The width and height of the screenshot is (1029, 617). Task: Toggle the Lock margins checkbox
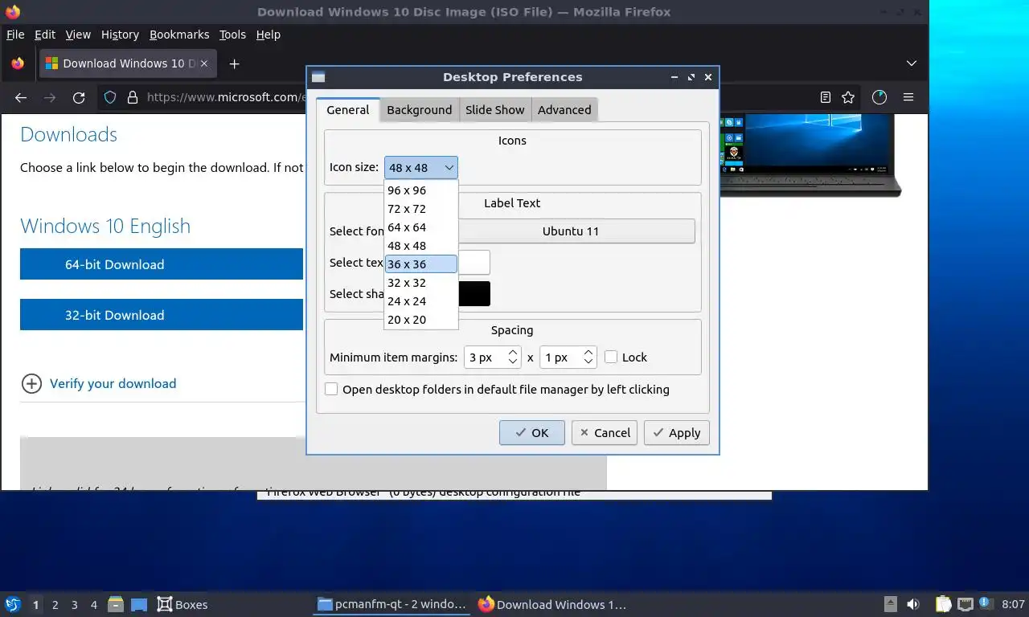pos(611,358)
